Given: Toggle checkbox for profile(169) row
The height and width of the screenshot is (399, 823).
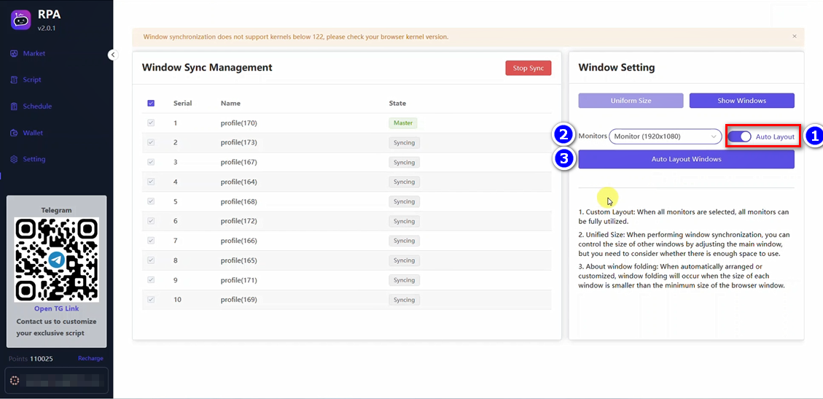Looking at the screenshot, I should click(151, 299).
